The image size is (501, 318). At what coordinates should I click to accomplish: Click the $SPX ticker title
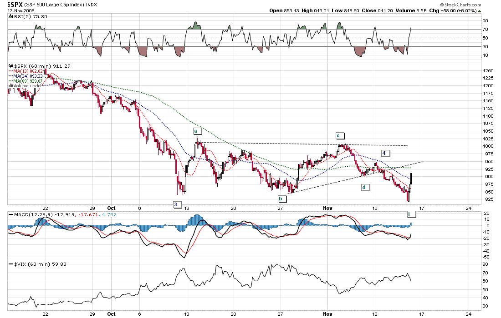pos(15,5)
